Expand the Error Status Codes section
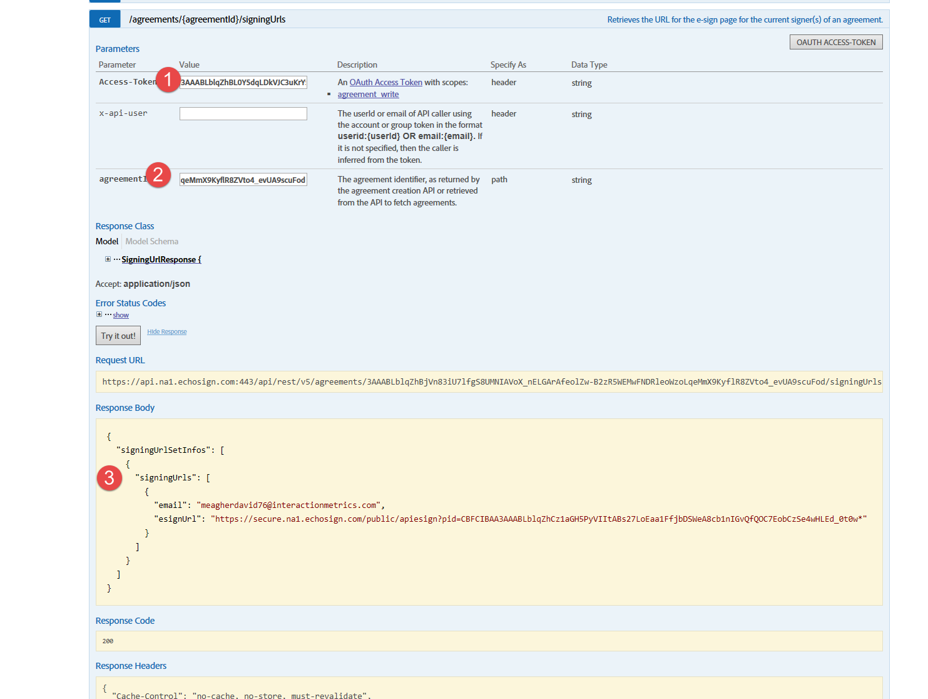This screenshot has width=928, height=699. [98, 314]
